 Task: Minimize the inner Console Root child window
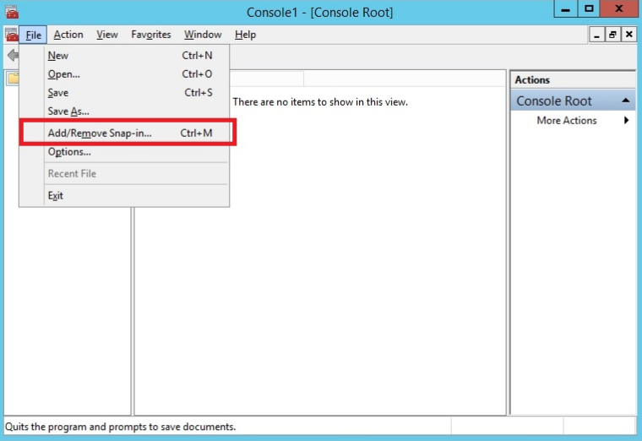pos(597,35)
